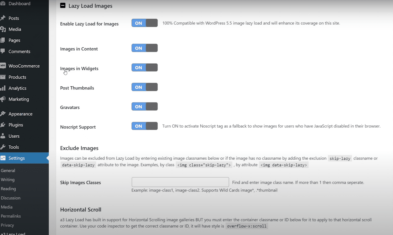This screenshot has height=235, width=393.
Task: Click the Exclude Images heading
Action: pos(79,148)
